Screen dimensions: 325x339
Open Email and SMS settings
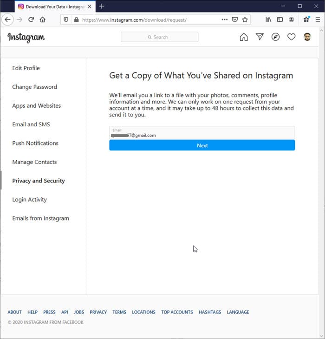tap(31, 124)
